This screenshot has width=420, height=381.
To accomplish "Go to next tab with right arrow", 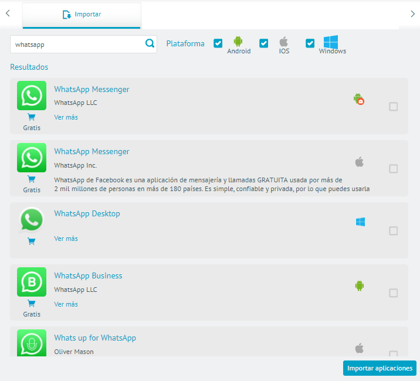I will point(412,14).
